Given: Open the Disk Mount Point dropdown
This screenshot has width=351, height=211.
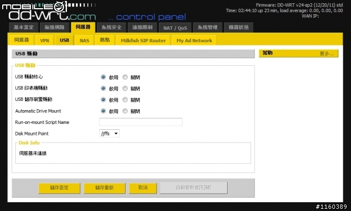Looking at the screenshot, I should (x=109, y=134).
